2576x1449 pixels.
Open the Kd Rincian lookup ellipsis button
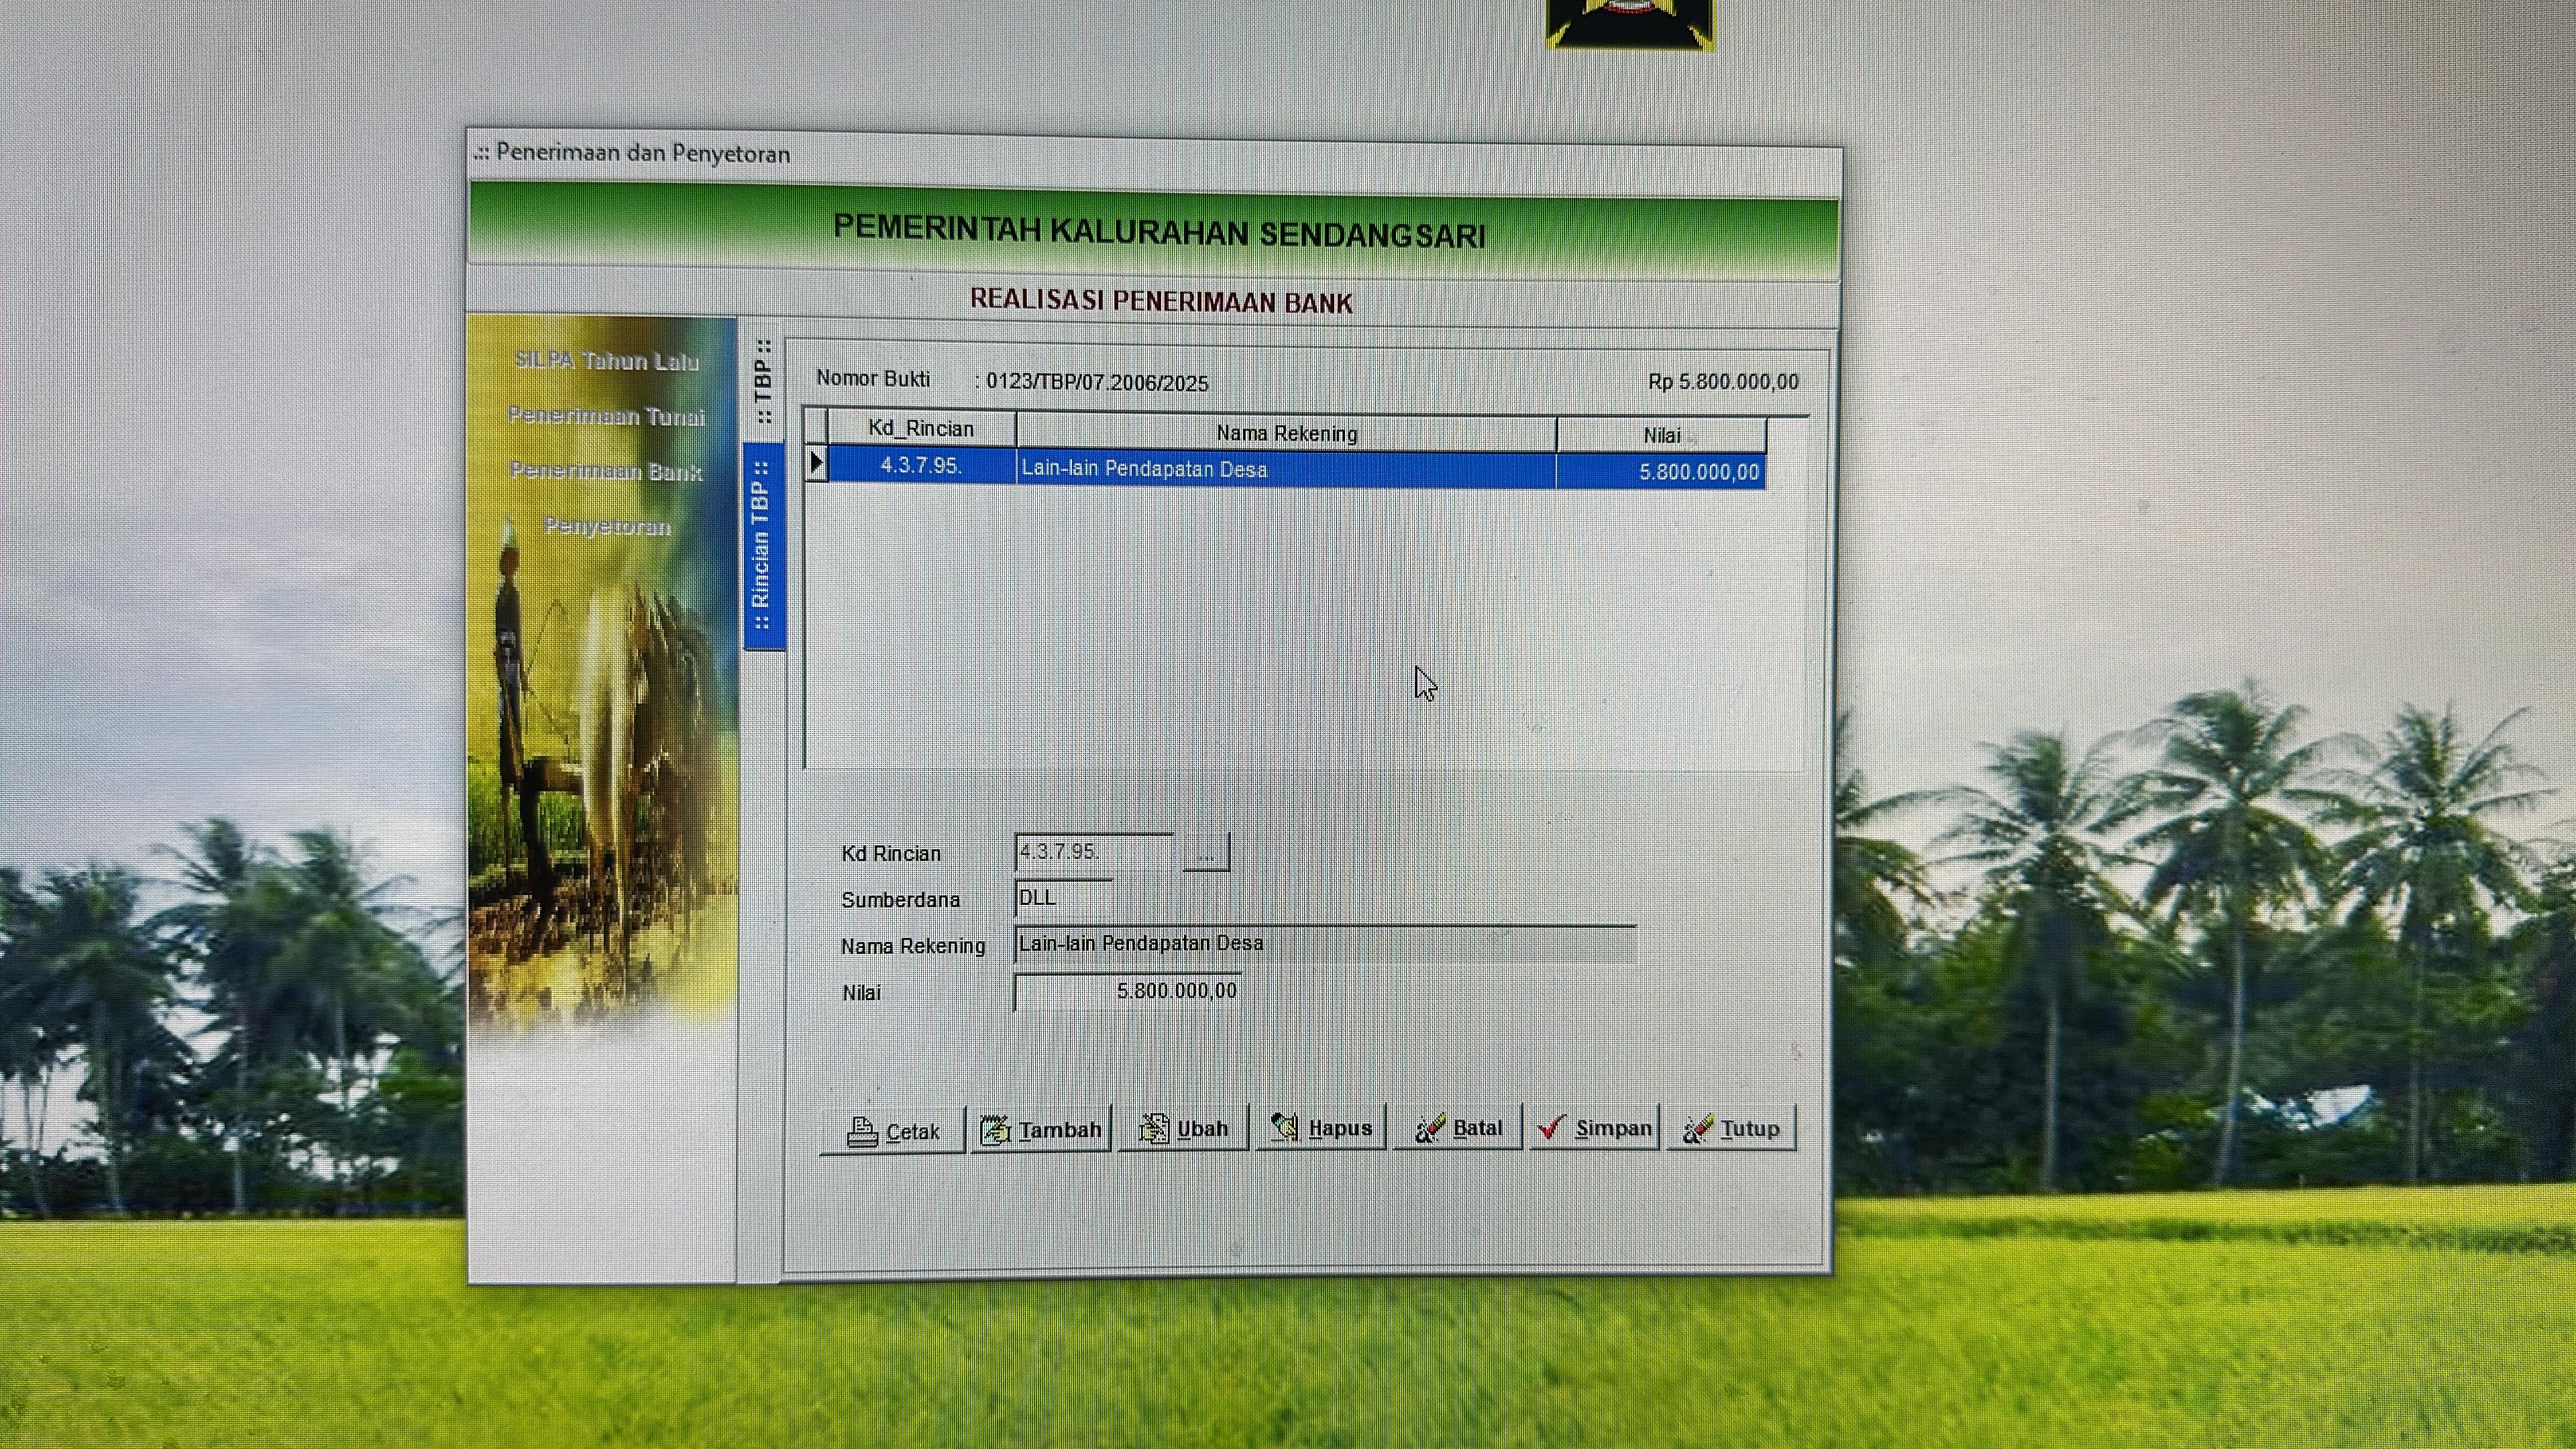[1206, 853]
